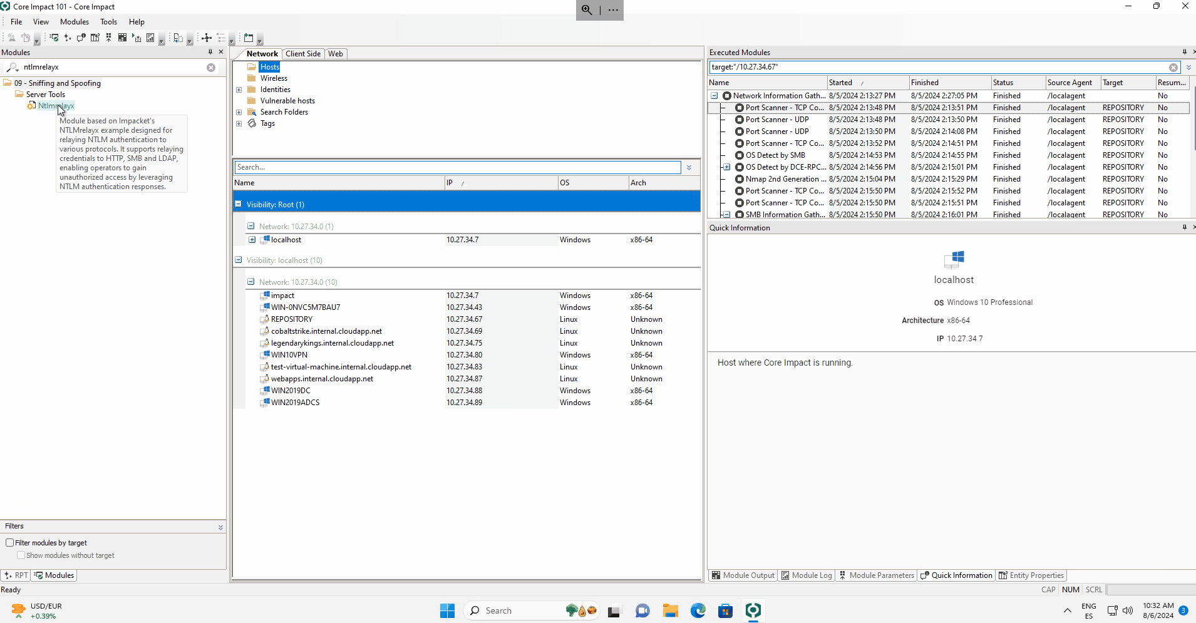Image resolution: width=1196 pixels, height=623 pixels.
Task: Open the Executed Modules filter dropdown chevron
Action: (x=1188, y=68)
